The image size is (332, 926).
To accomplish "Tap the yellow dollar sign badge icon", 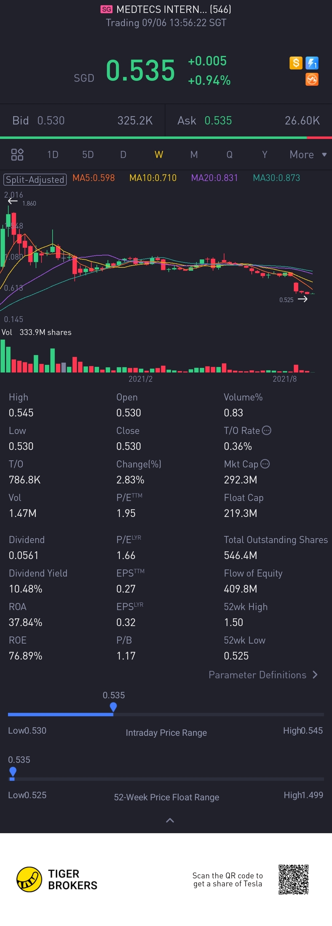I will click(296, 63).
